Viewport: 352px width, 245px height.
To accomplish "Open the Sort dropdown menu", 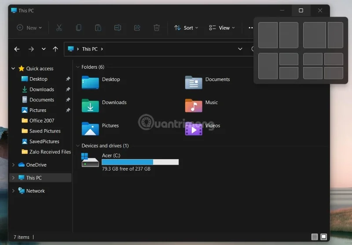I will (x=186, y=28).
